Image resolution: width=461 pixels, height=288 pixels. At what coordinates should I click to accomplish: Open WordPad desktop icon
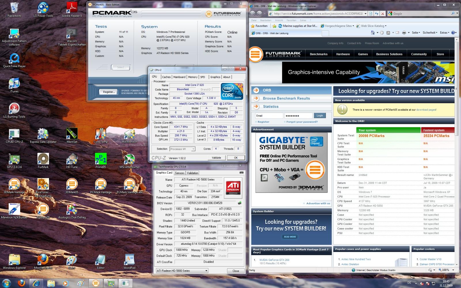tap(129, 261)
